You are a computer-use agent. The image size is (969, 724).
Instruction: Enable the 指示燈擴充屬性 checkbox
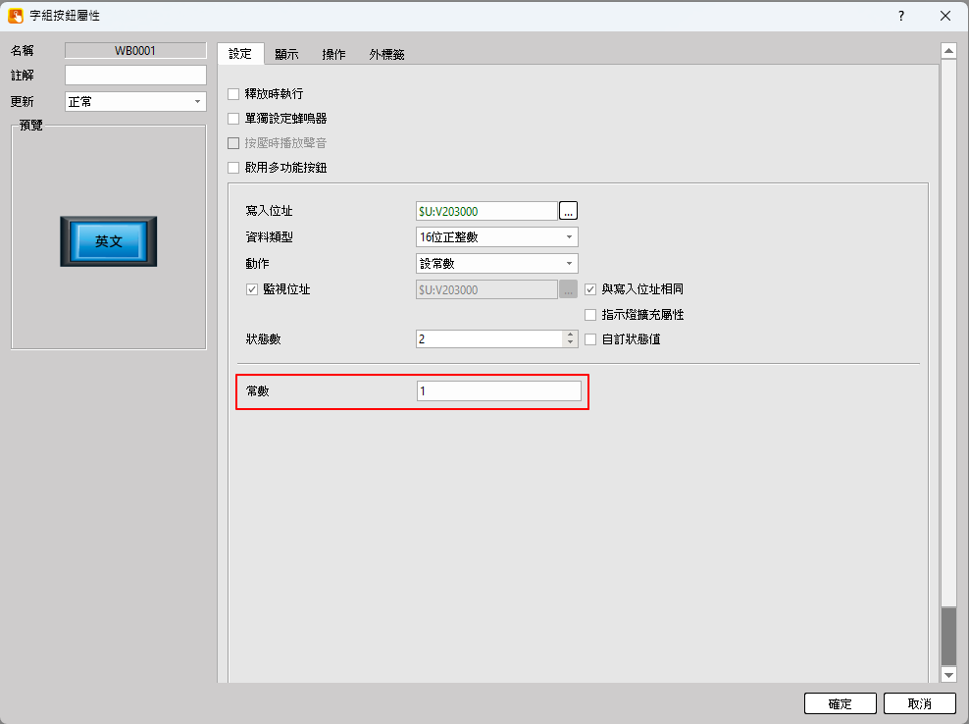point(590,315)
